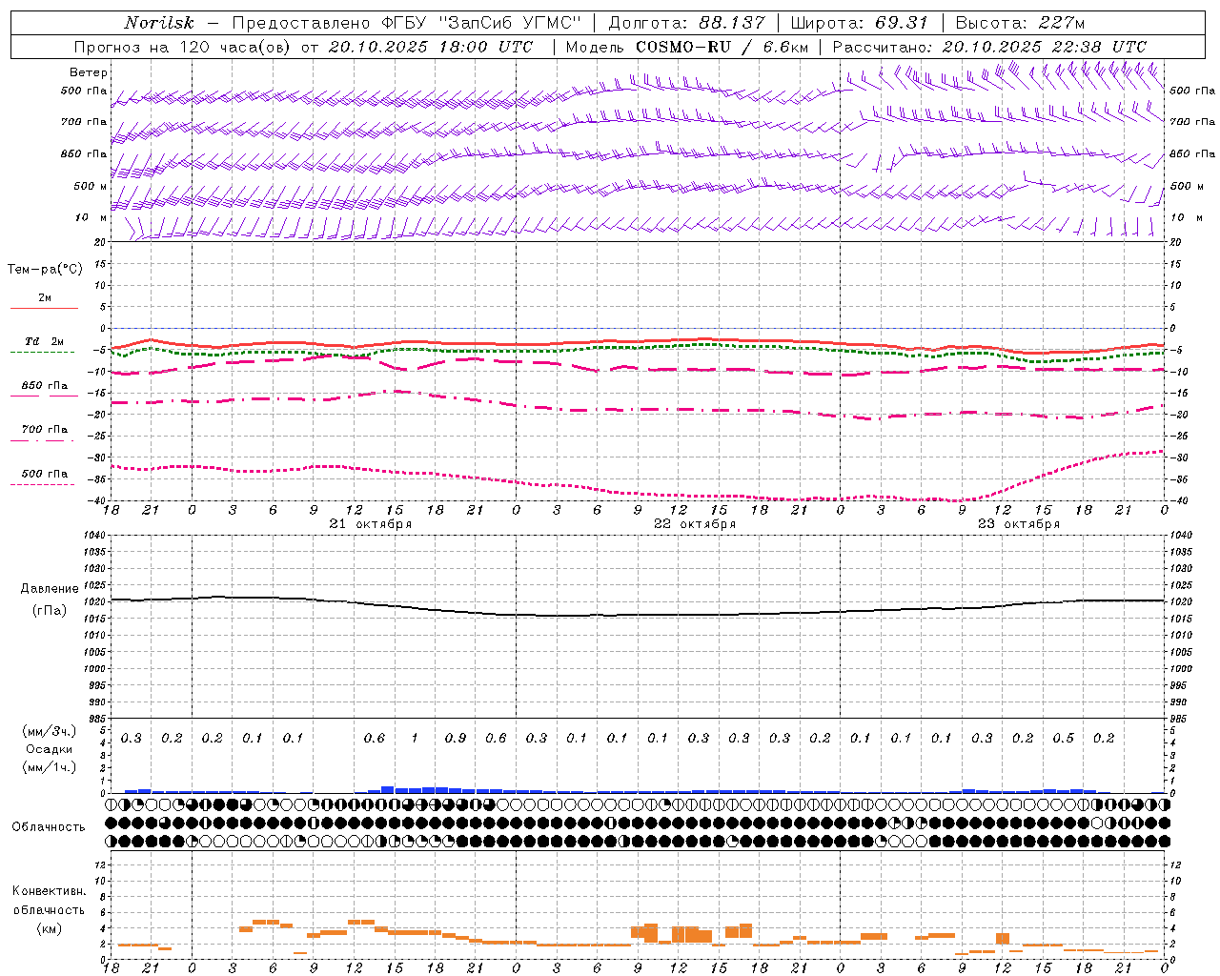Click the tallest blue precipitation bar on 21 октября
The width and height of the screenshot is (1220, 976).
coord(388,789)
